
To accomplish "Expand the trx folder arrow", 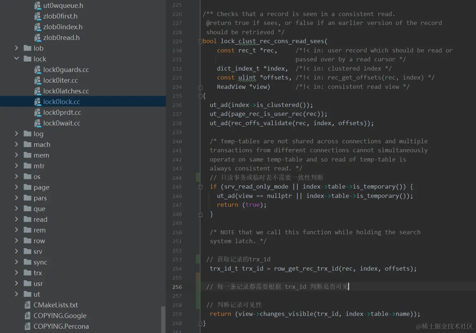I will click(x=16, y=272).
